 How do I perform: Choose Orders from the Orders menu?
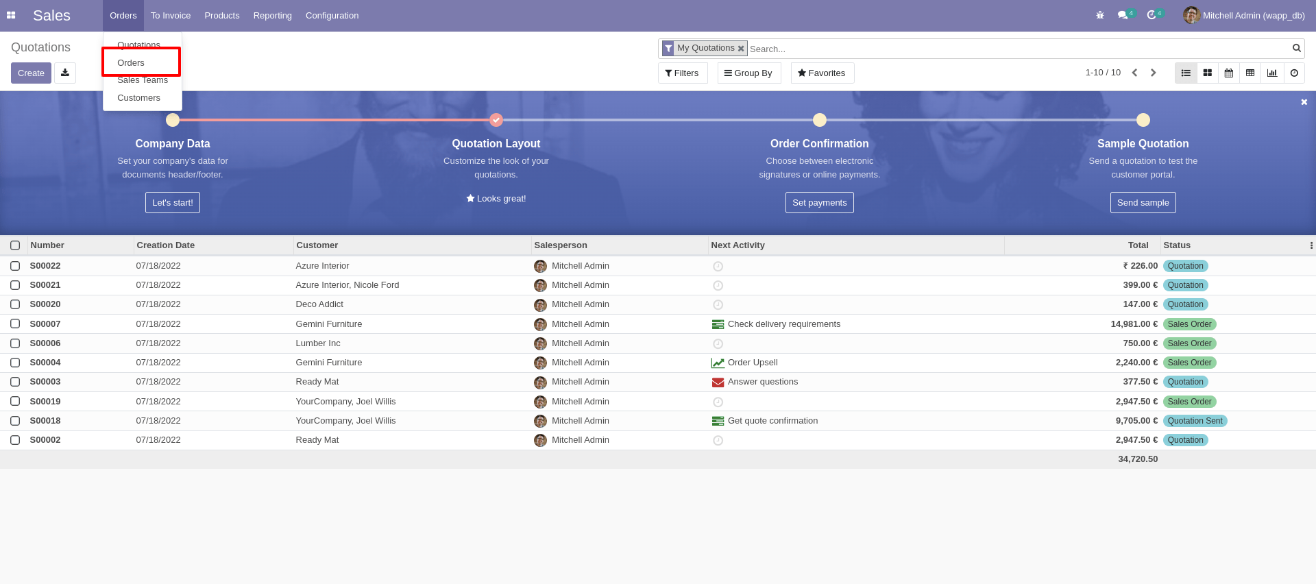coord(131,62)
